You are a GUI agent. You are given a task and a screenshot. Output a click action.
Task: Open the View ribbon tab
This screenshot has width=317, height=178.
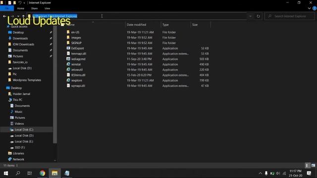(x=47, y=8)
